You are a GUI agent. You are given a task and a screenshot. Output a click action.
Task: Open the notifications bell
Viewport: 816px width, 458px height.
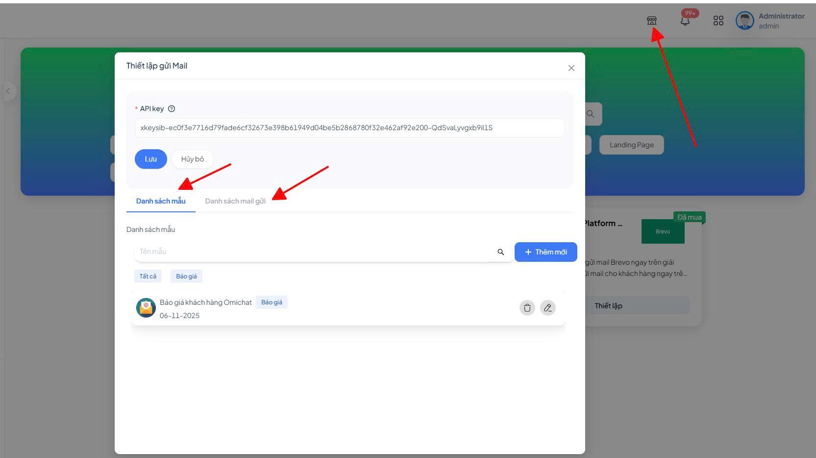pyautogui.click(x=685, y=21)
